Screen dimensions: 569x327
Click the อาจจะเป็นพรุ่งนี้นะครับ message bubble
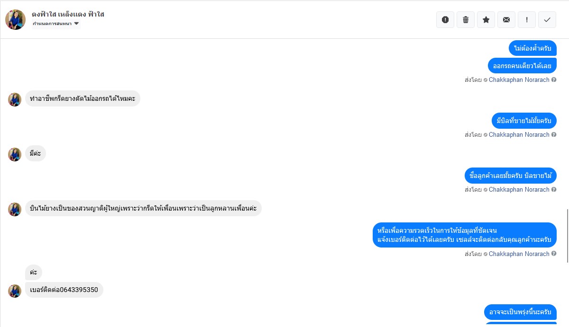tap(520, 312)
